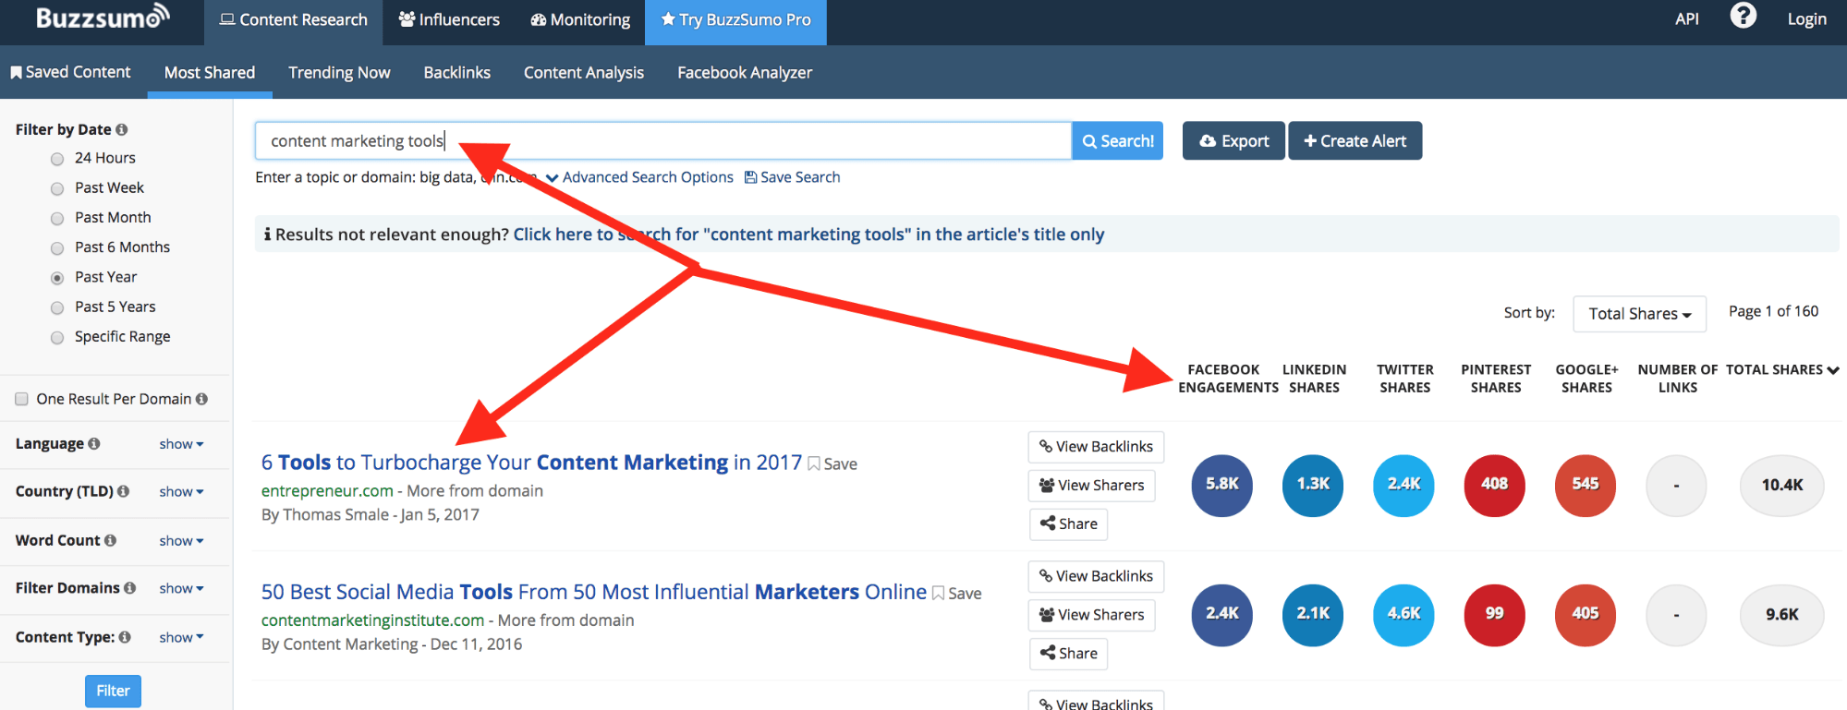Switch to Backlinks tab
Screen dimensions: 1847x710
pos(456,72)
